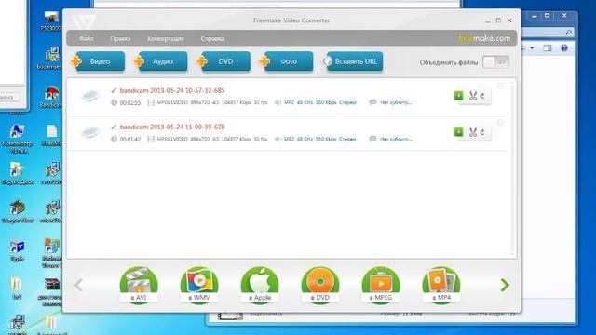The width and height of the screenshot is (596, 335).
Task: Click Explorer window search field behind
Action: coord(547,33)
